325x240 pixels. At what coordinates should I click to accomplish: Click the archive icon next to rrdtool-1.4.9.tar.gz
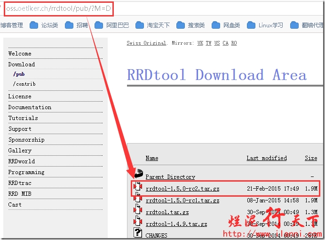[138, 221]
